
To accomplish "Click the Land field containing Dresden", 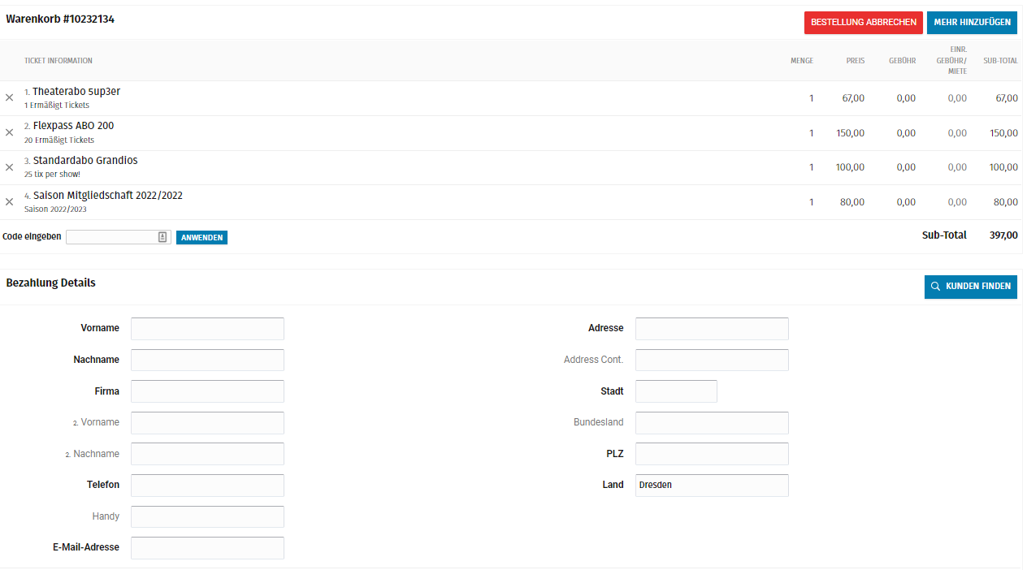I will coord(712,486).
